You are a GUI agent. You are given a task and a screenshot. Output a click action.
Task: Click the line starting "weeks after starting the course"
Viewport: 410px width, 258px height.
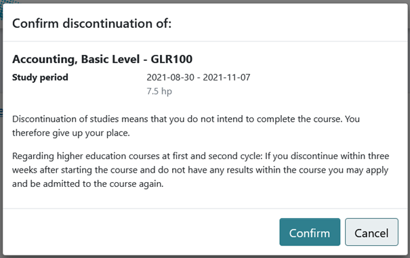(x=200, y=170)
